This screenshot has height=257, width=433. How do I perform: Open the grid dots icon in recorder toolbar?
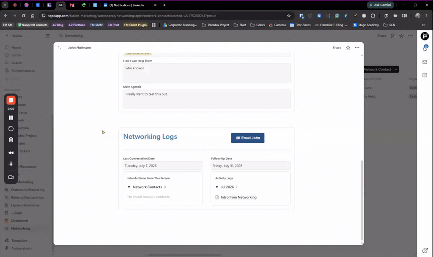tap(11, 164)
